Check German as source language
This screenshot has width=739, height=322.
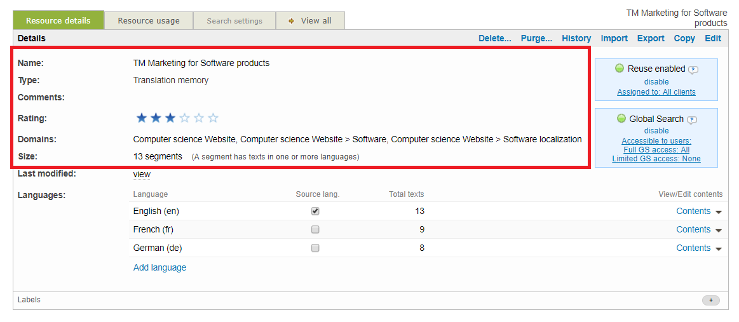tap(315, 248)
